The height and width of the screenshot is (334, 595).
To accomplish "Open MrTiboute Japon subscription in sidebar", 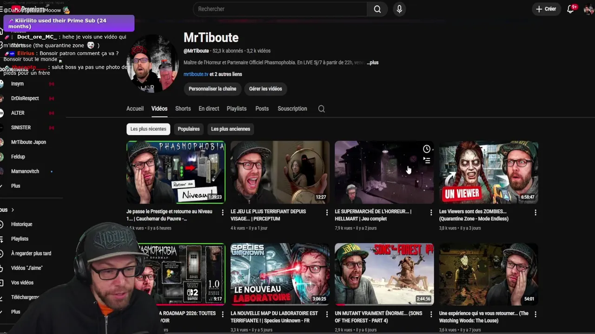I will [x=28, y=142].
